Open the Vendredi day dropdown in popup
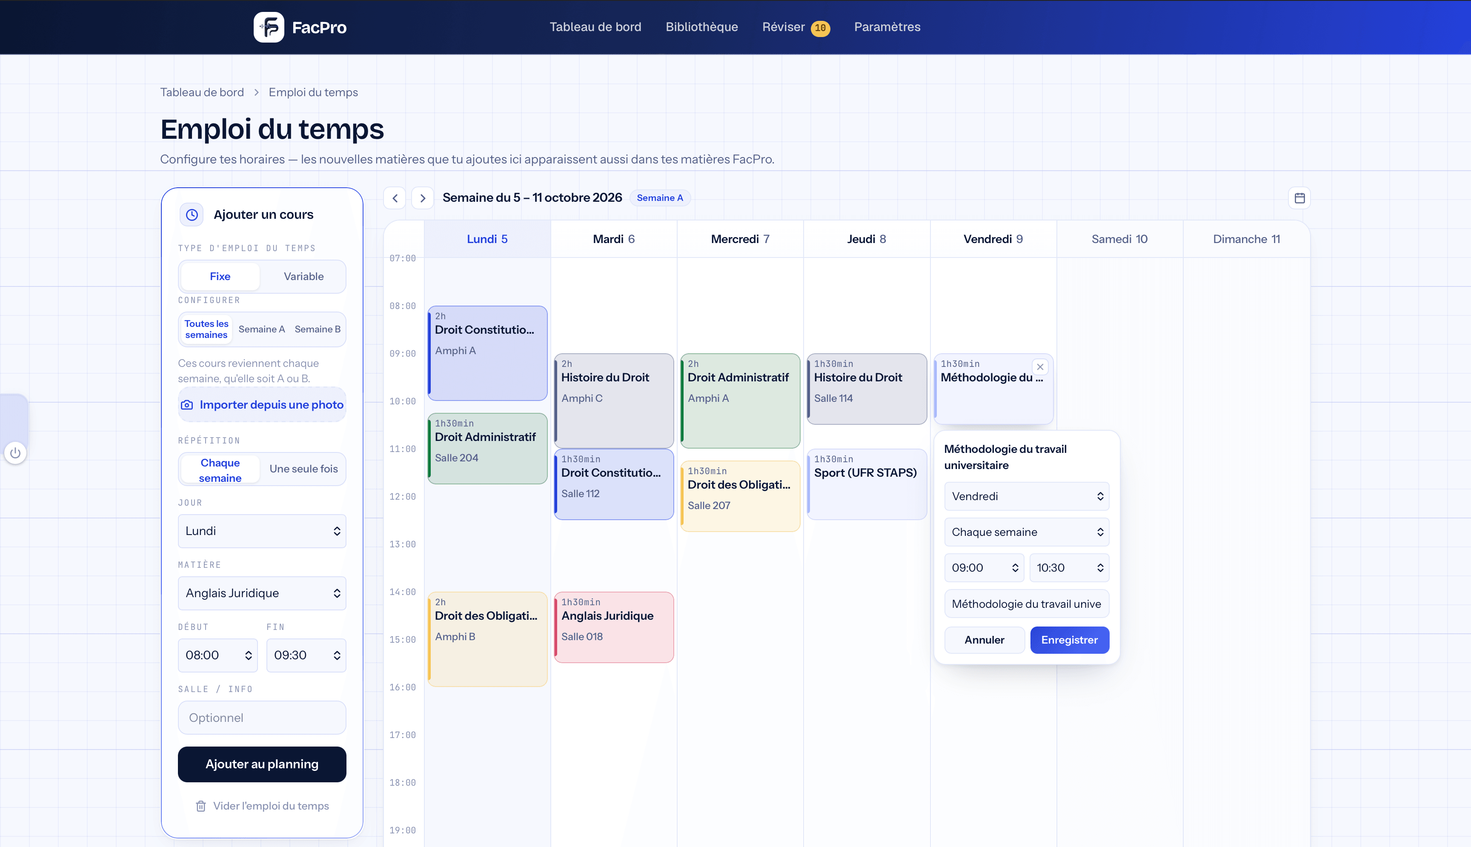The image size is (1471, 847). tap(1027, 496)
